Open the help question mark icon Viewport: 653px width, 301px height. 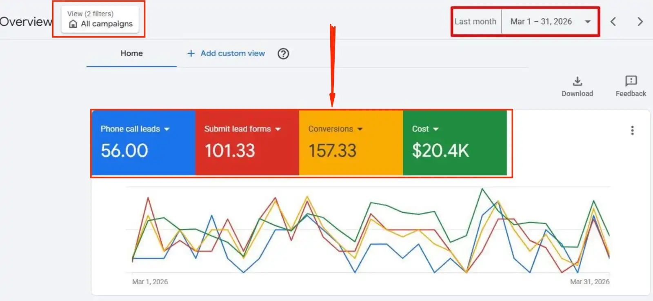coord(283,54)
